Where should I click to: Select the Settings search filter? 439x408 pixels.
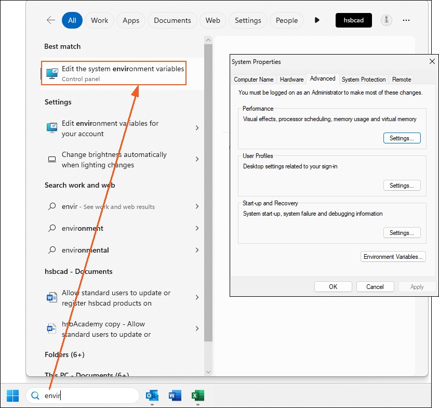248,20
